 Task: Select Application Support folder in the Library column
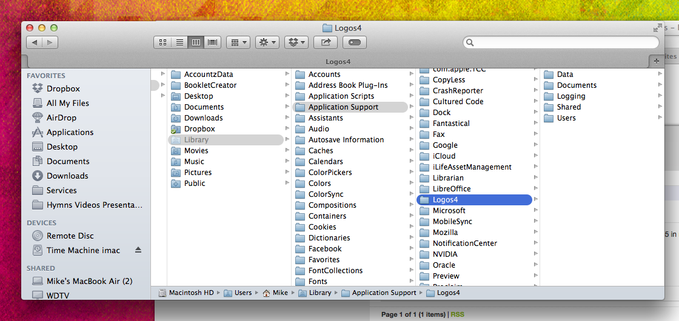[350, 107]
